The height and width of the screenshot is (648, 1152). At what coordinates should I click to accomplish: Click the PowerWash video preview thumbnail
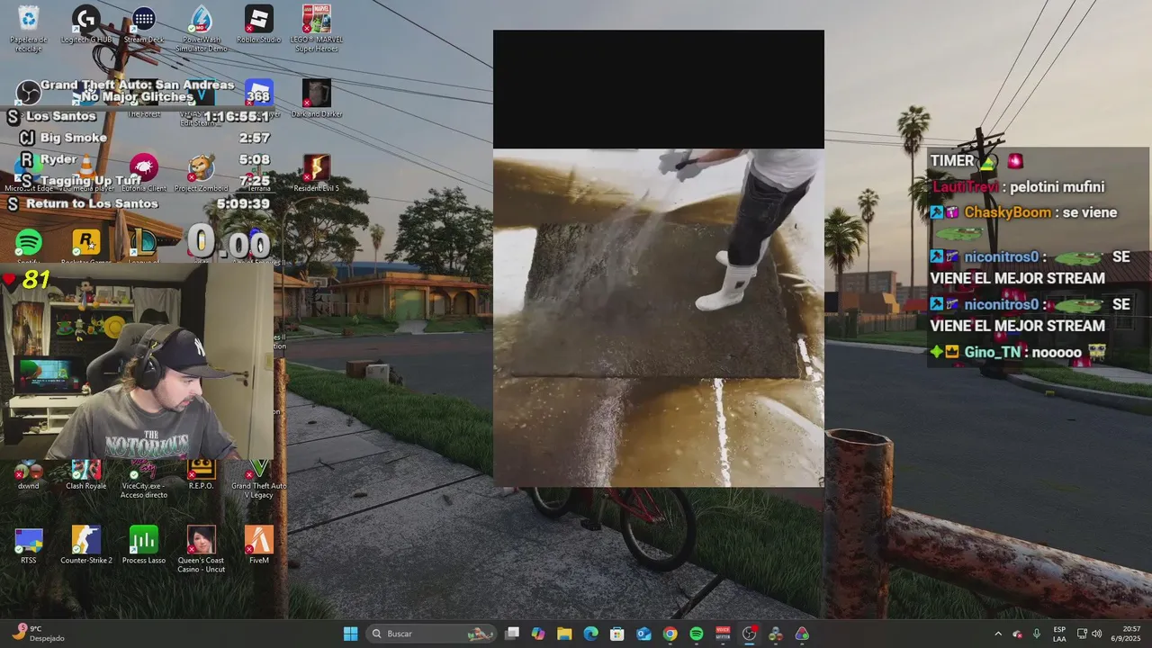(658, 258)
